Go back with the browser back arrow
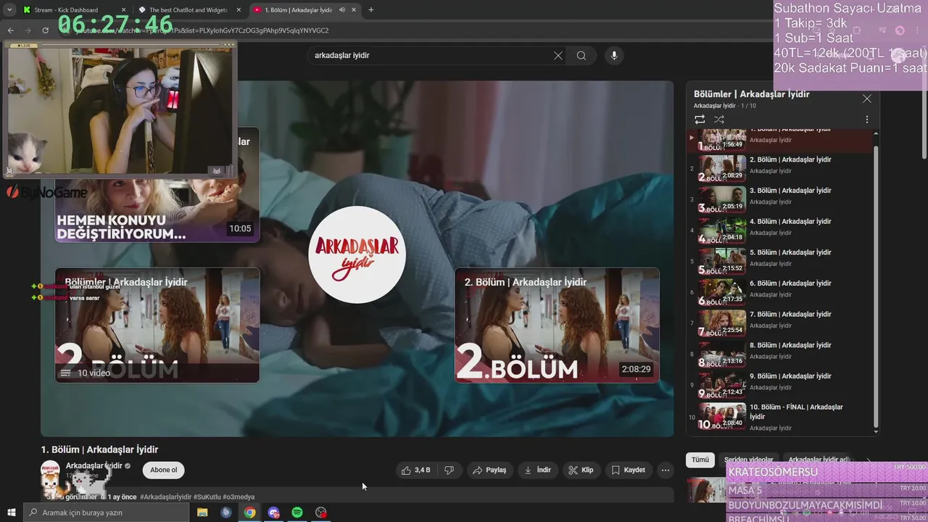Viewport: 928px width, 522px height. coord(10,30)
